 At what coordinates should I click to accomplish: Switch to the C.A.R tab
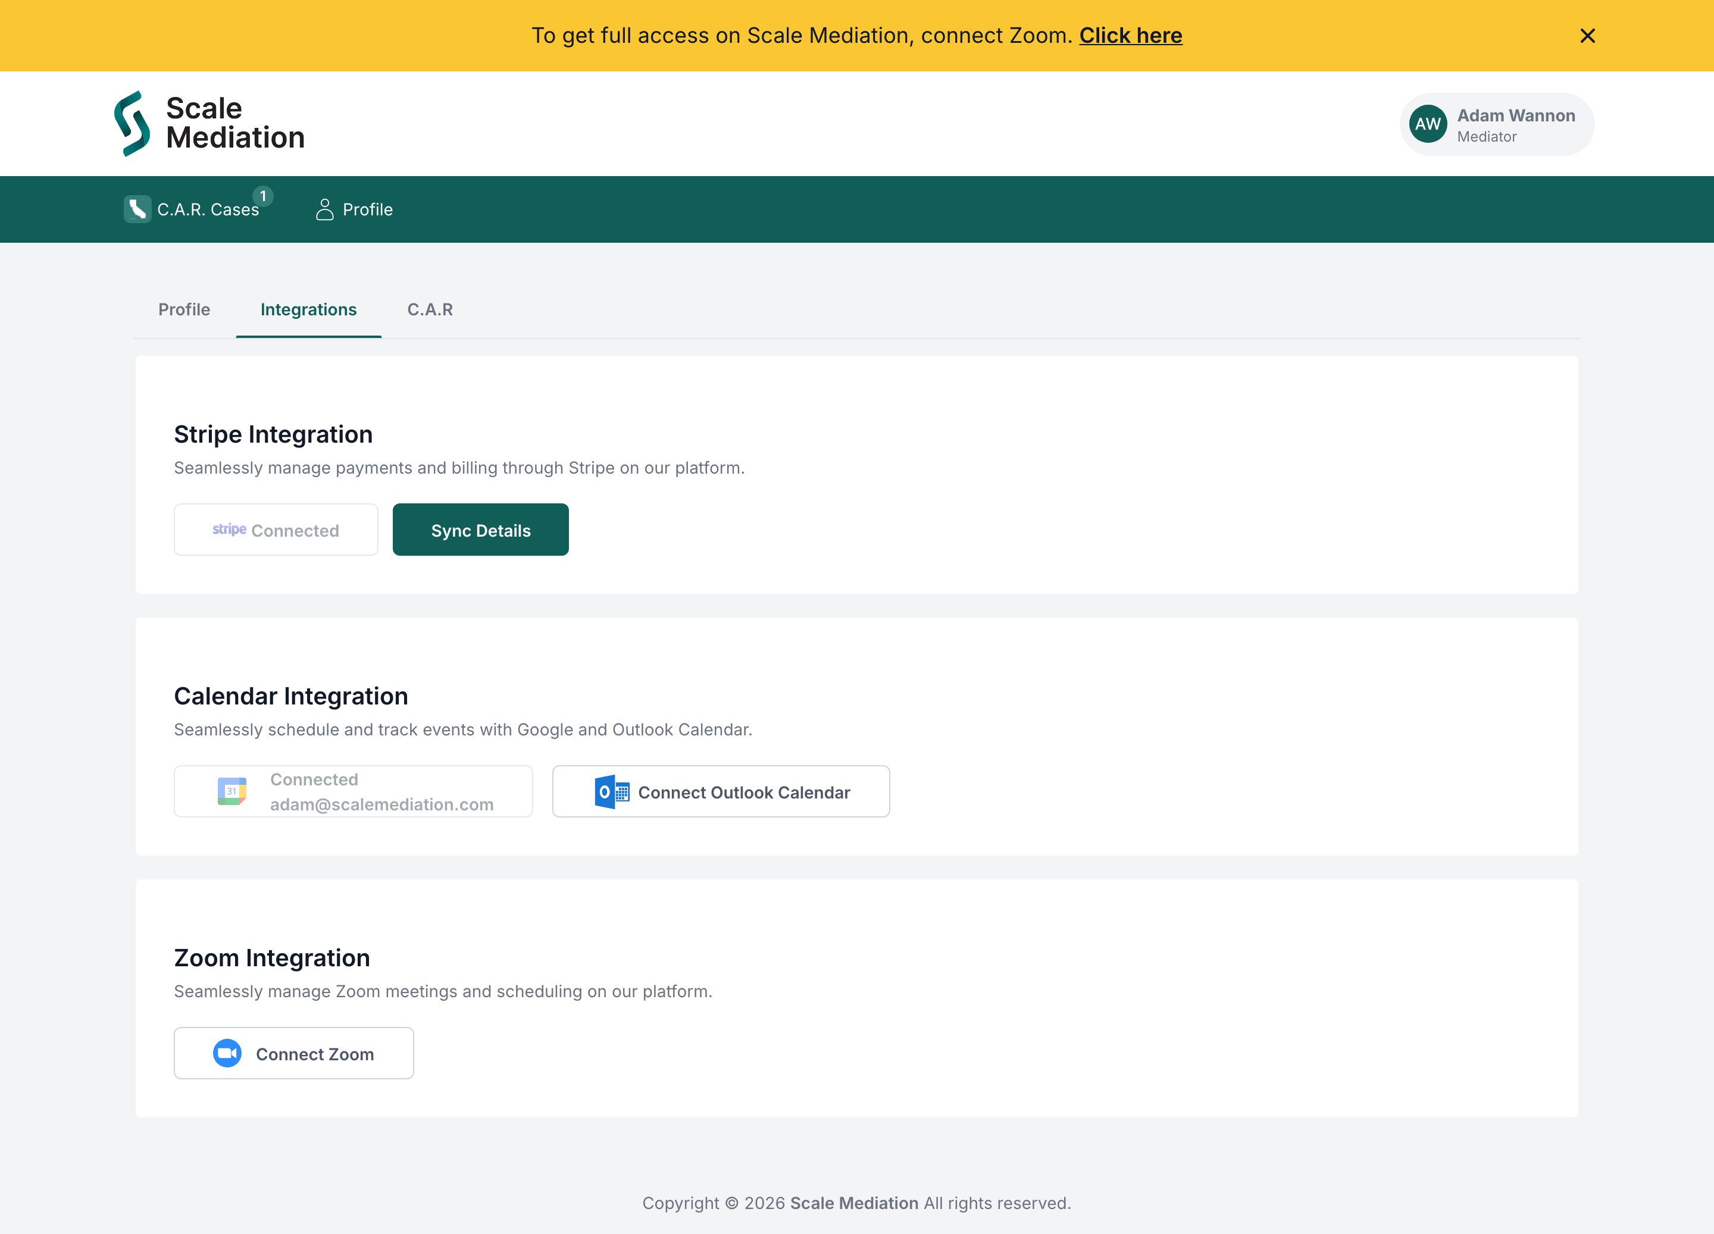coord(430,310)
